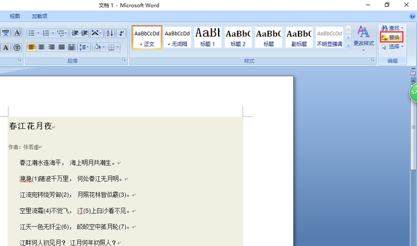Apply bullet list formatting
The image size is (417, 246).
coord(32,33)
